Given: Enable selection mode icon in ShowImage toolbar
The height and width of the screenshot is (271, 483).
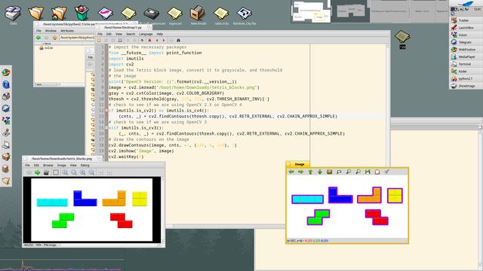Looking at the screenshot, I should (56, 172).
